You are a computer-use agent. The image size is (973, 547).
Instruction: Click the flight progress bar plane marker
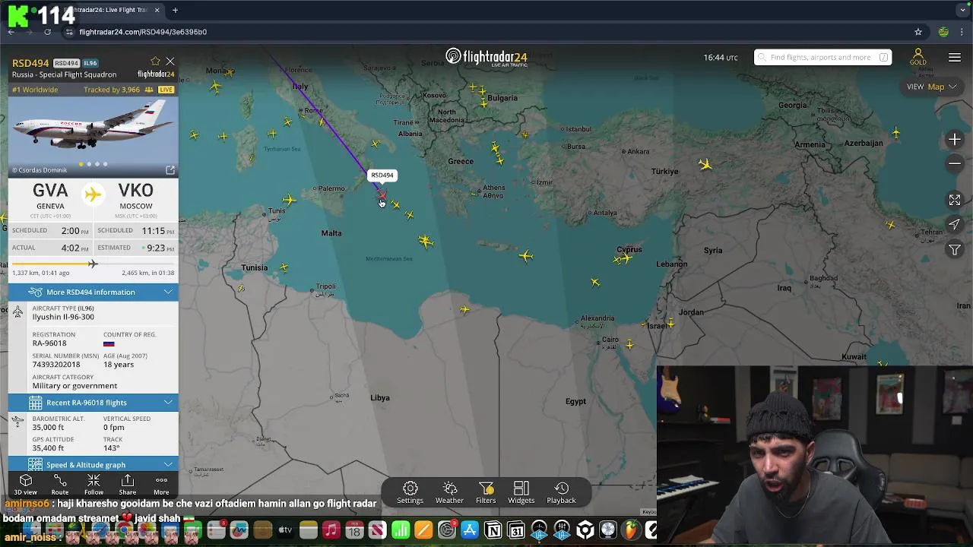[93, 264]
